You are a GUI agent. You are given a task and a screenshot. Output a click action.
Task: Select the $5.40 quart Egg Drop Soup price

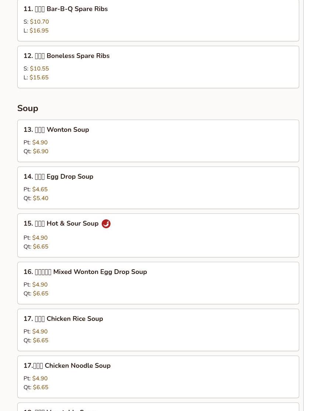pos(41,198)
